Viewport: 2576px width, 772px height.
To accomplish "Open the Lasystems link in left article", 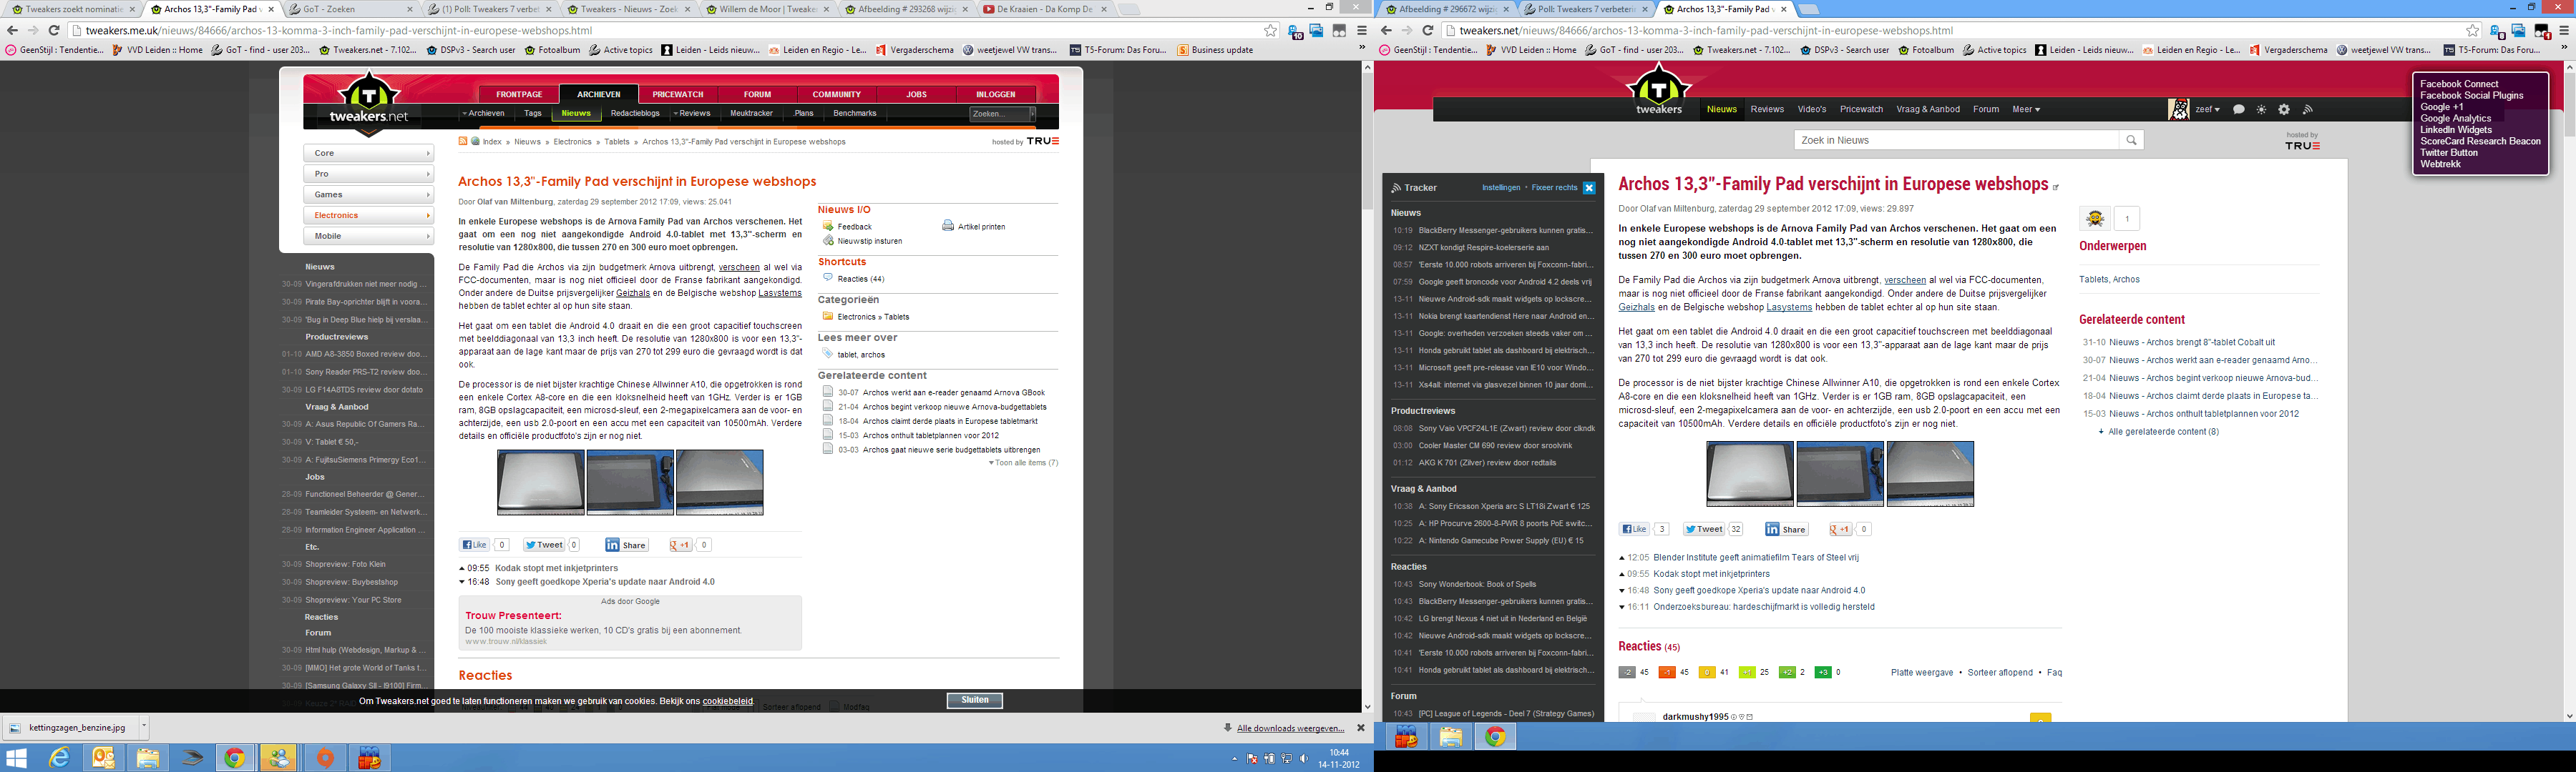I will (x=780, y=294).
